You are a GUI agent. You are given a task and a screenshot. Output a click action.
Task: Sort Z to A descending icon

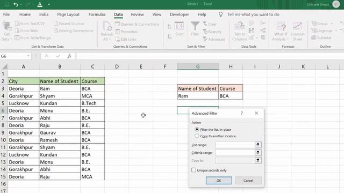click(169, 36)
